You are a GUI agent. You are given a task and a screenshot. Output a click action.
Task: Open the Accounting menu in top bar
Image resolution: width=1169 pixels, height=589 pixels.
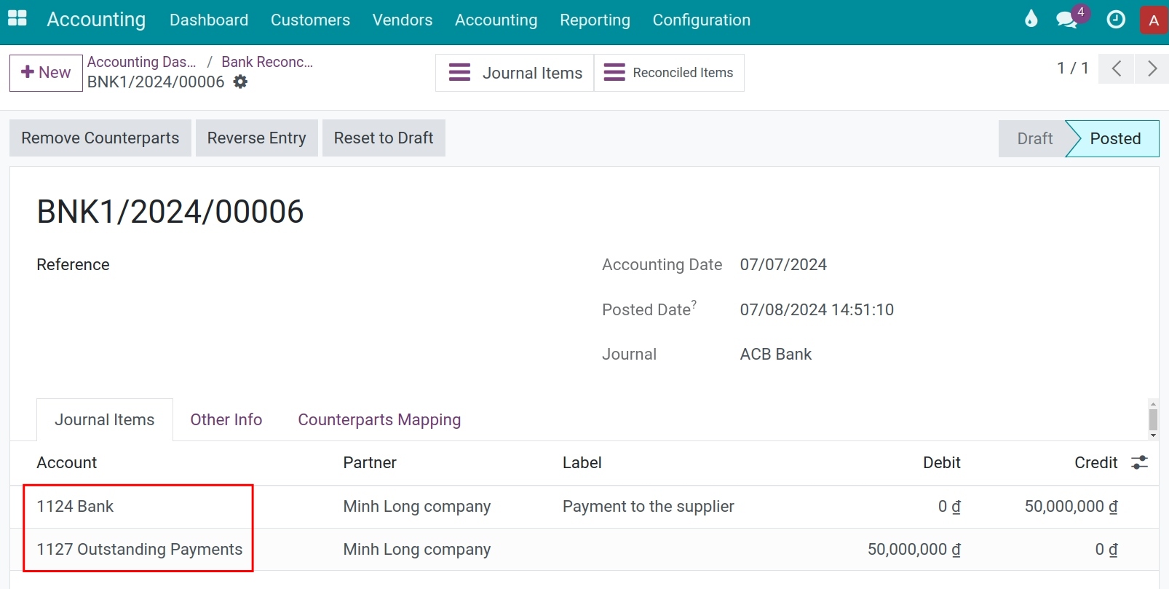(x=496, y=20)
